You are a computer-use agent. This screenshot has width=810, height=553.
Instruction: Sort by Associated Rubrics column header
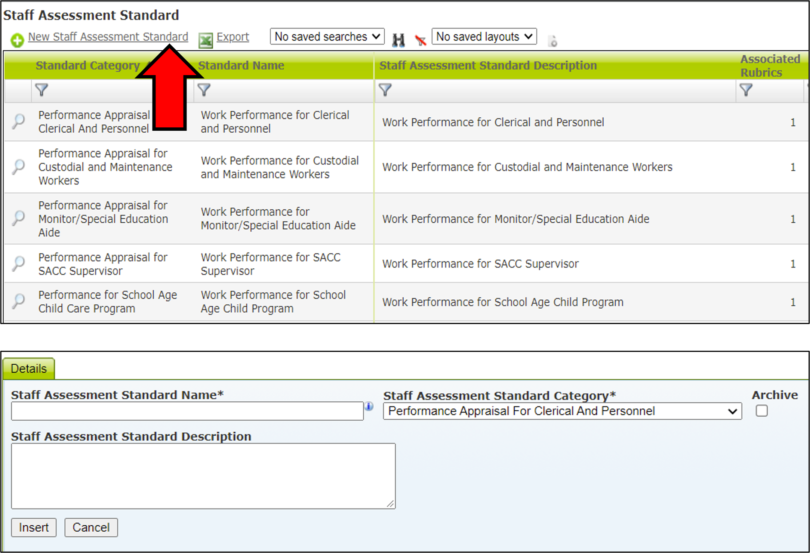coord(770,65)
